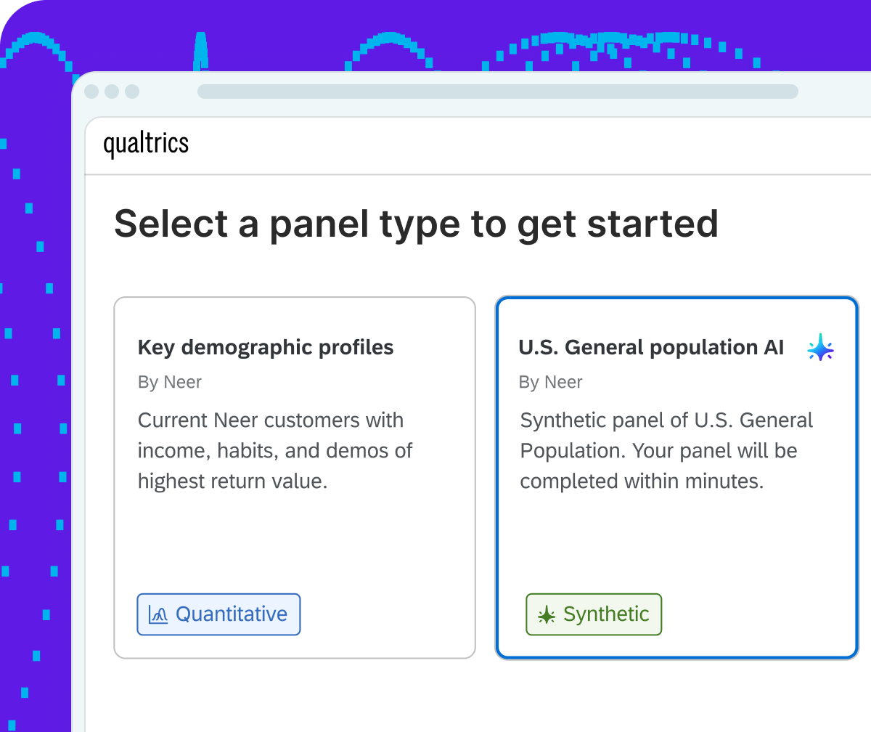
Task: Expand the Quantitative category badge
Action: click(x=218, y=614)
